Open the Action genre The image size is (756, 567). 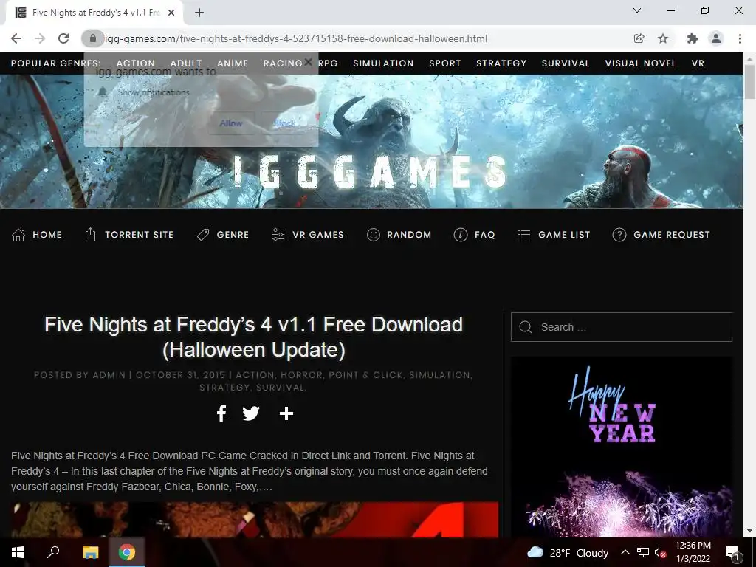tap(136, 63)
